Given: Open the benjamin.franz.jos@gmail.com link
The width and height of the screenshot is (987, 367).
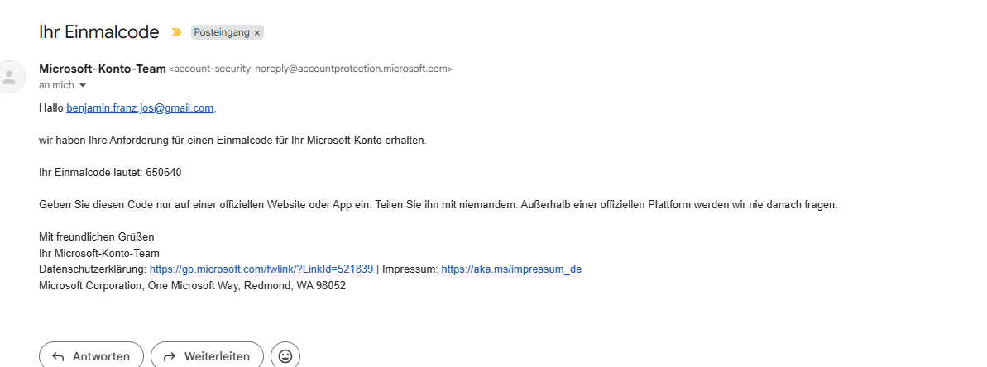Looking at the screenshot, I should coord(140,108).
